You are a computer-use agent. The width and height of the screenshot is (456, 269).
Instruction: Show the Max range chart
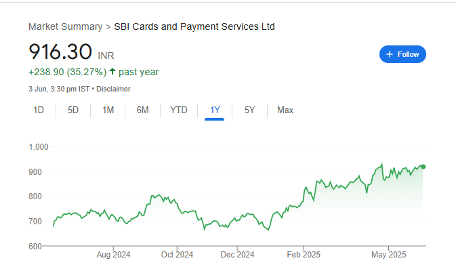285,110
